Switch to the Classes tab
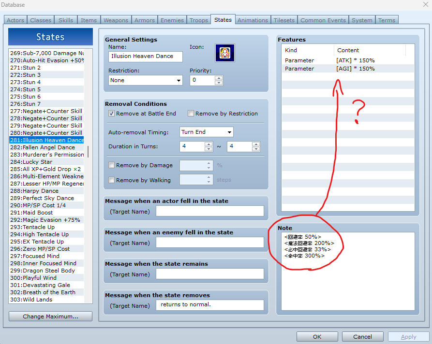Image resolution: width=432 pixels, height=344 pixels. pos(41,20)
